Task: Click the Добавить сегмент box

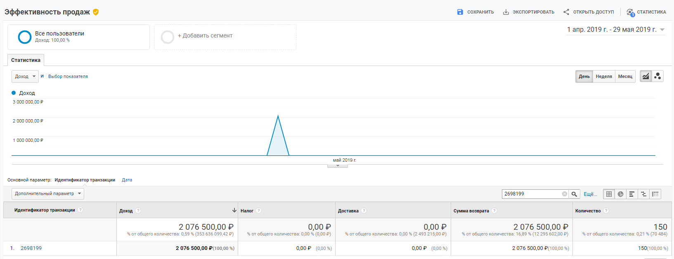Action: tap(225, 37)
